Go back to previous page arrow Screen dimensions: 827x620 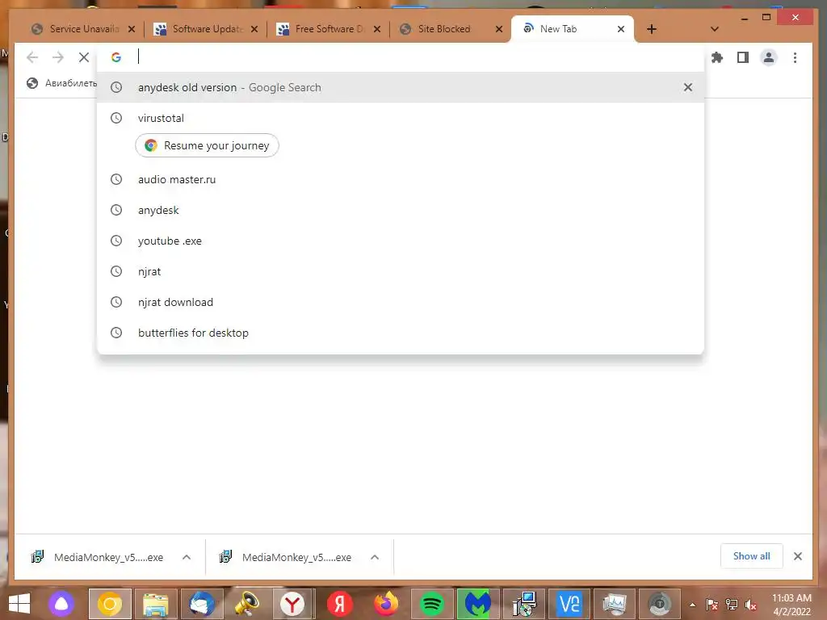pyautogui.click(x=32, y=57)
